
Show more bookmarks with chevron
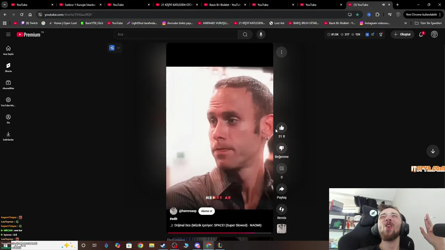pyautogui.click(x=405, y=23)
